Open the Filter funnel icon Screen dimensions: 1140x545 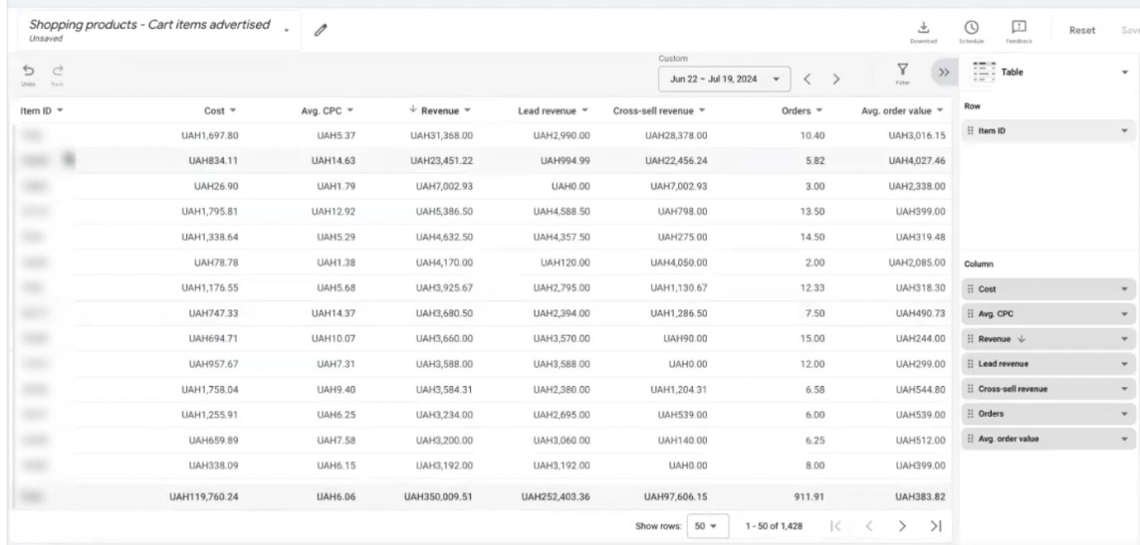(903, 72)
